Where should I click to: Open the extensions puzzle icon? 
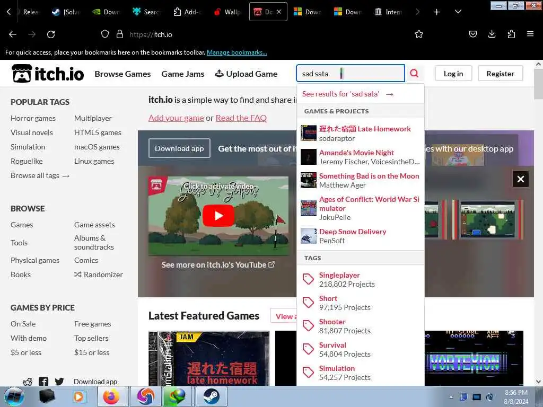click(x=511, y=34)
